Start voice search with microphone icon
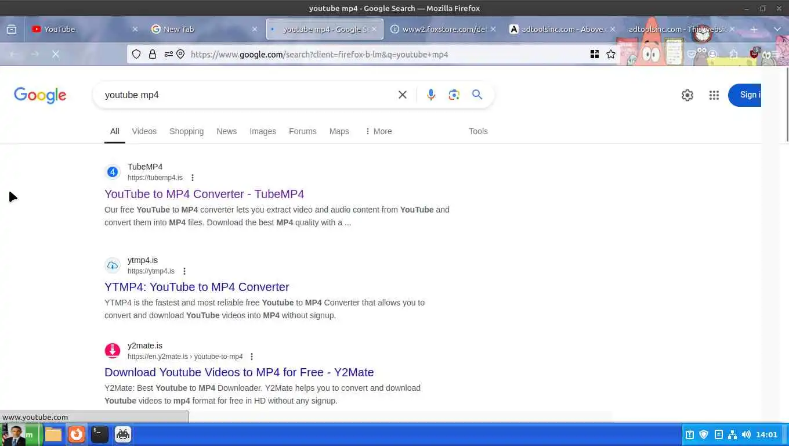The height and width of the screenshot is (446, 789). 431,95
